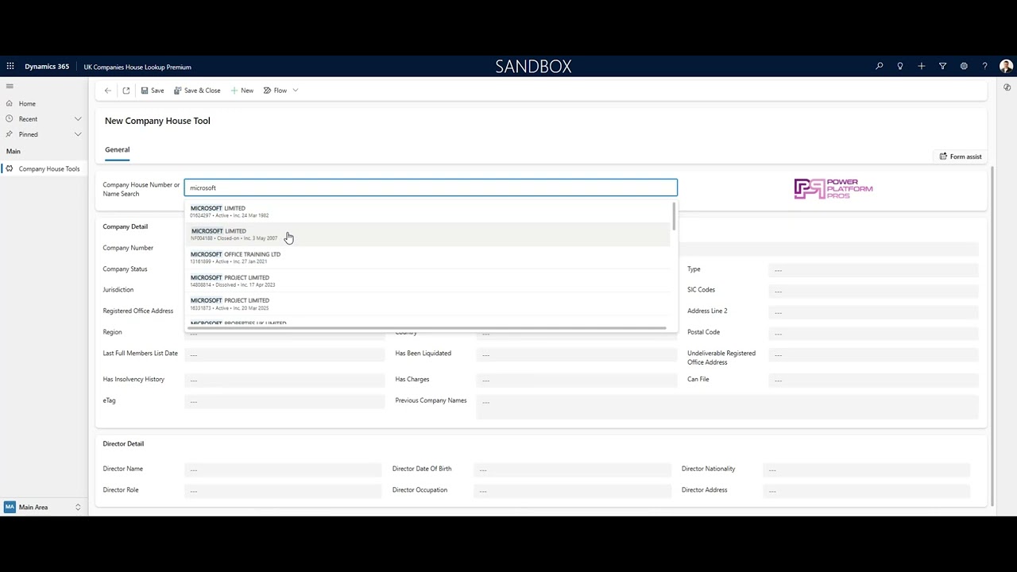Select MICROSOFT LIMITED NF004188 Closed-on result
This screenshot has height=572, width=1017.
429,234
